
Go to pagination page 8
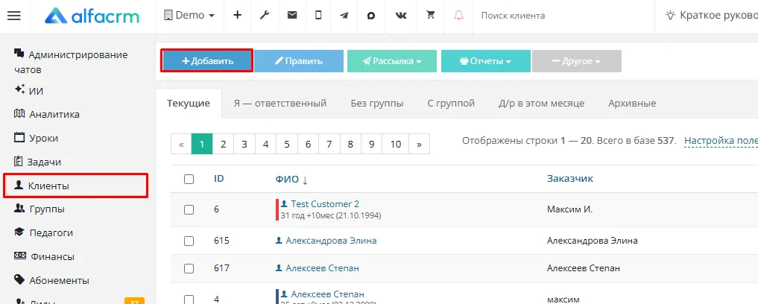(350, 144)
